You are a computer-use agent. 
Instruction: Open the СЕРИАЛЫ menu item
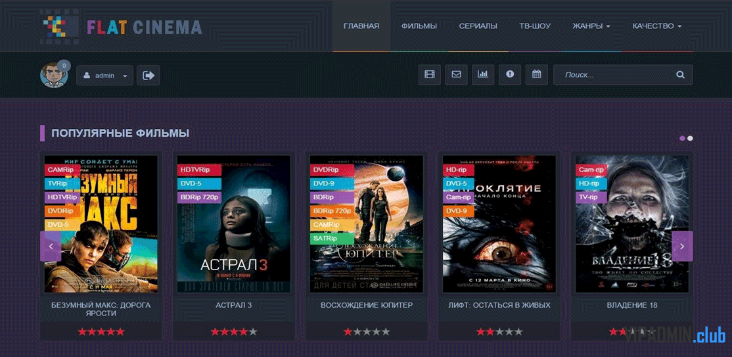point(478,26)
